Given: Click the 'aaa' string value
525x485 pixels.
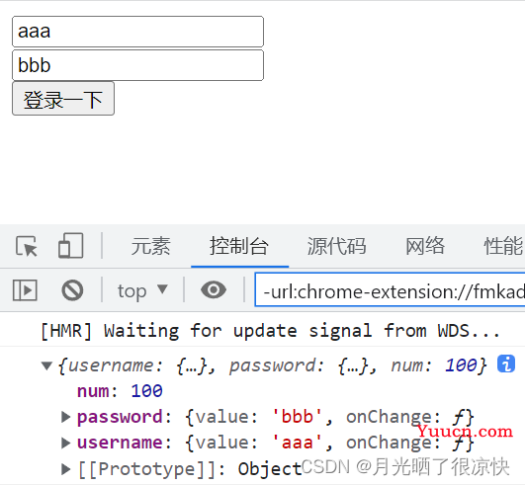Looking at the screenshot, I should tap(298, 443).
